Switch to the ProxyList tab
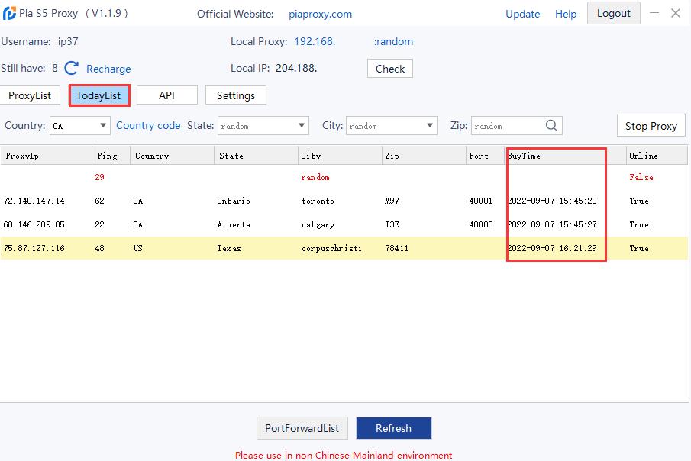This screenshot has width=691, height=461. [30, 95]
